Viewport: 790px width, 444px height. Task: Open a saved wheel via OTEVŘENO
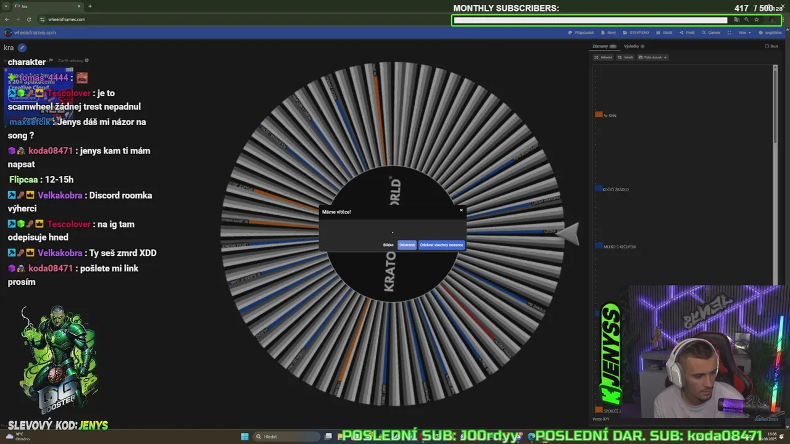635,33
